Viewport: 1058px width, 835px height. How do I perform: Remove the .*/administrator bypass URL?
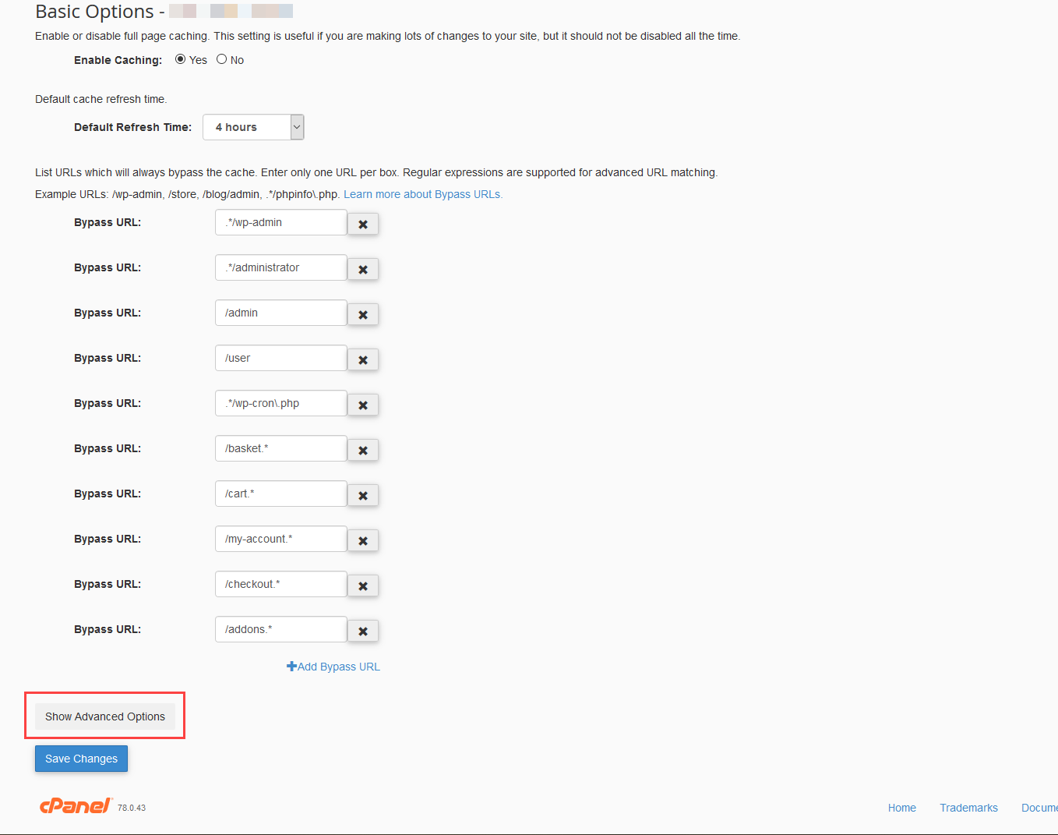pyautogui.click(x=362, y=269)
